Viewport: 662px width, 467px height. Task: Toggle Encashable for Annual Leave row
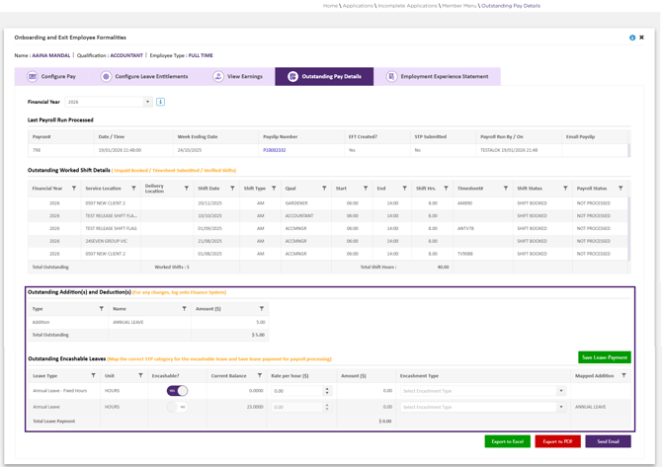177,407
